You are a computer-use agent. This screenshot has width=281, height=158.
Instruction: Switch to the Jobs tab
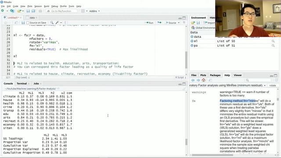36,83
